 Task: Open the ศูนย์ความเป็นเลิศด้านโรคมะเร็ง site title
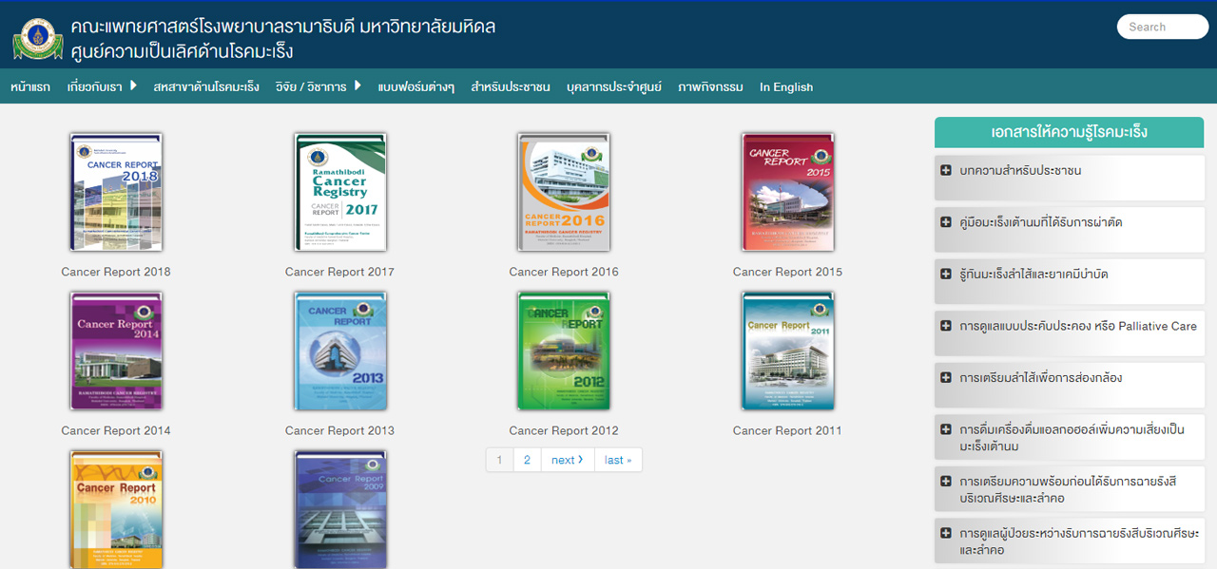[x=183, y=51]
